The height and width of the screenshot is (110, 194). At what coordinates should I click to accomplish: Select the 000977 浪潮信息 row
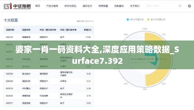point(49,103)
